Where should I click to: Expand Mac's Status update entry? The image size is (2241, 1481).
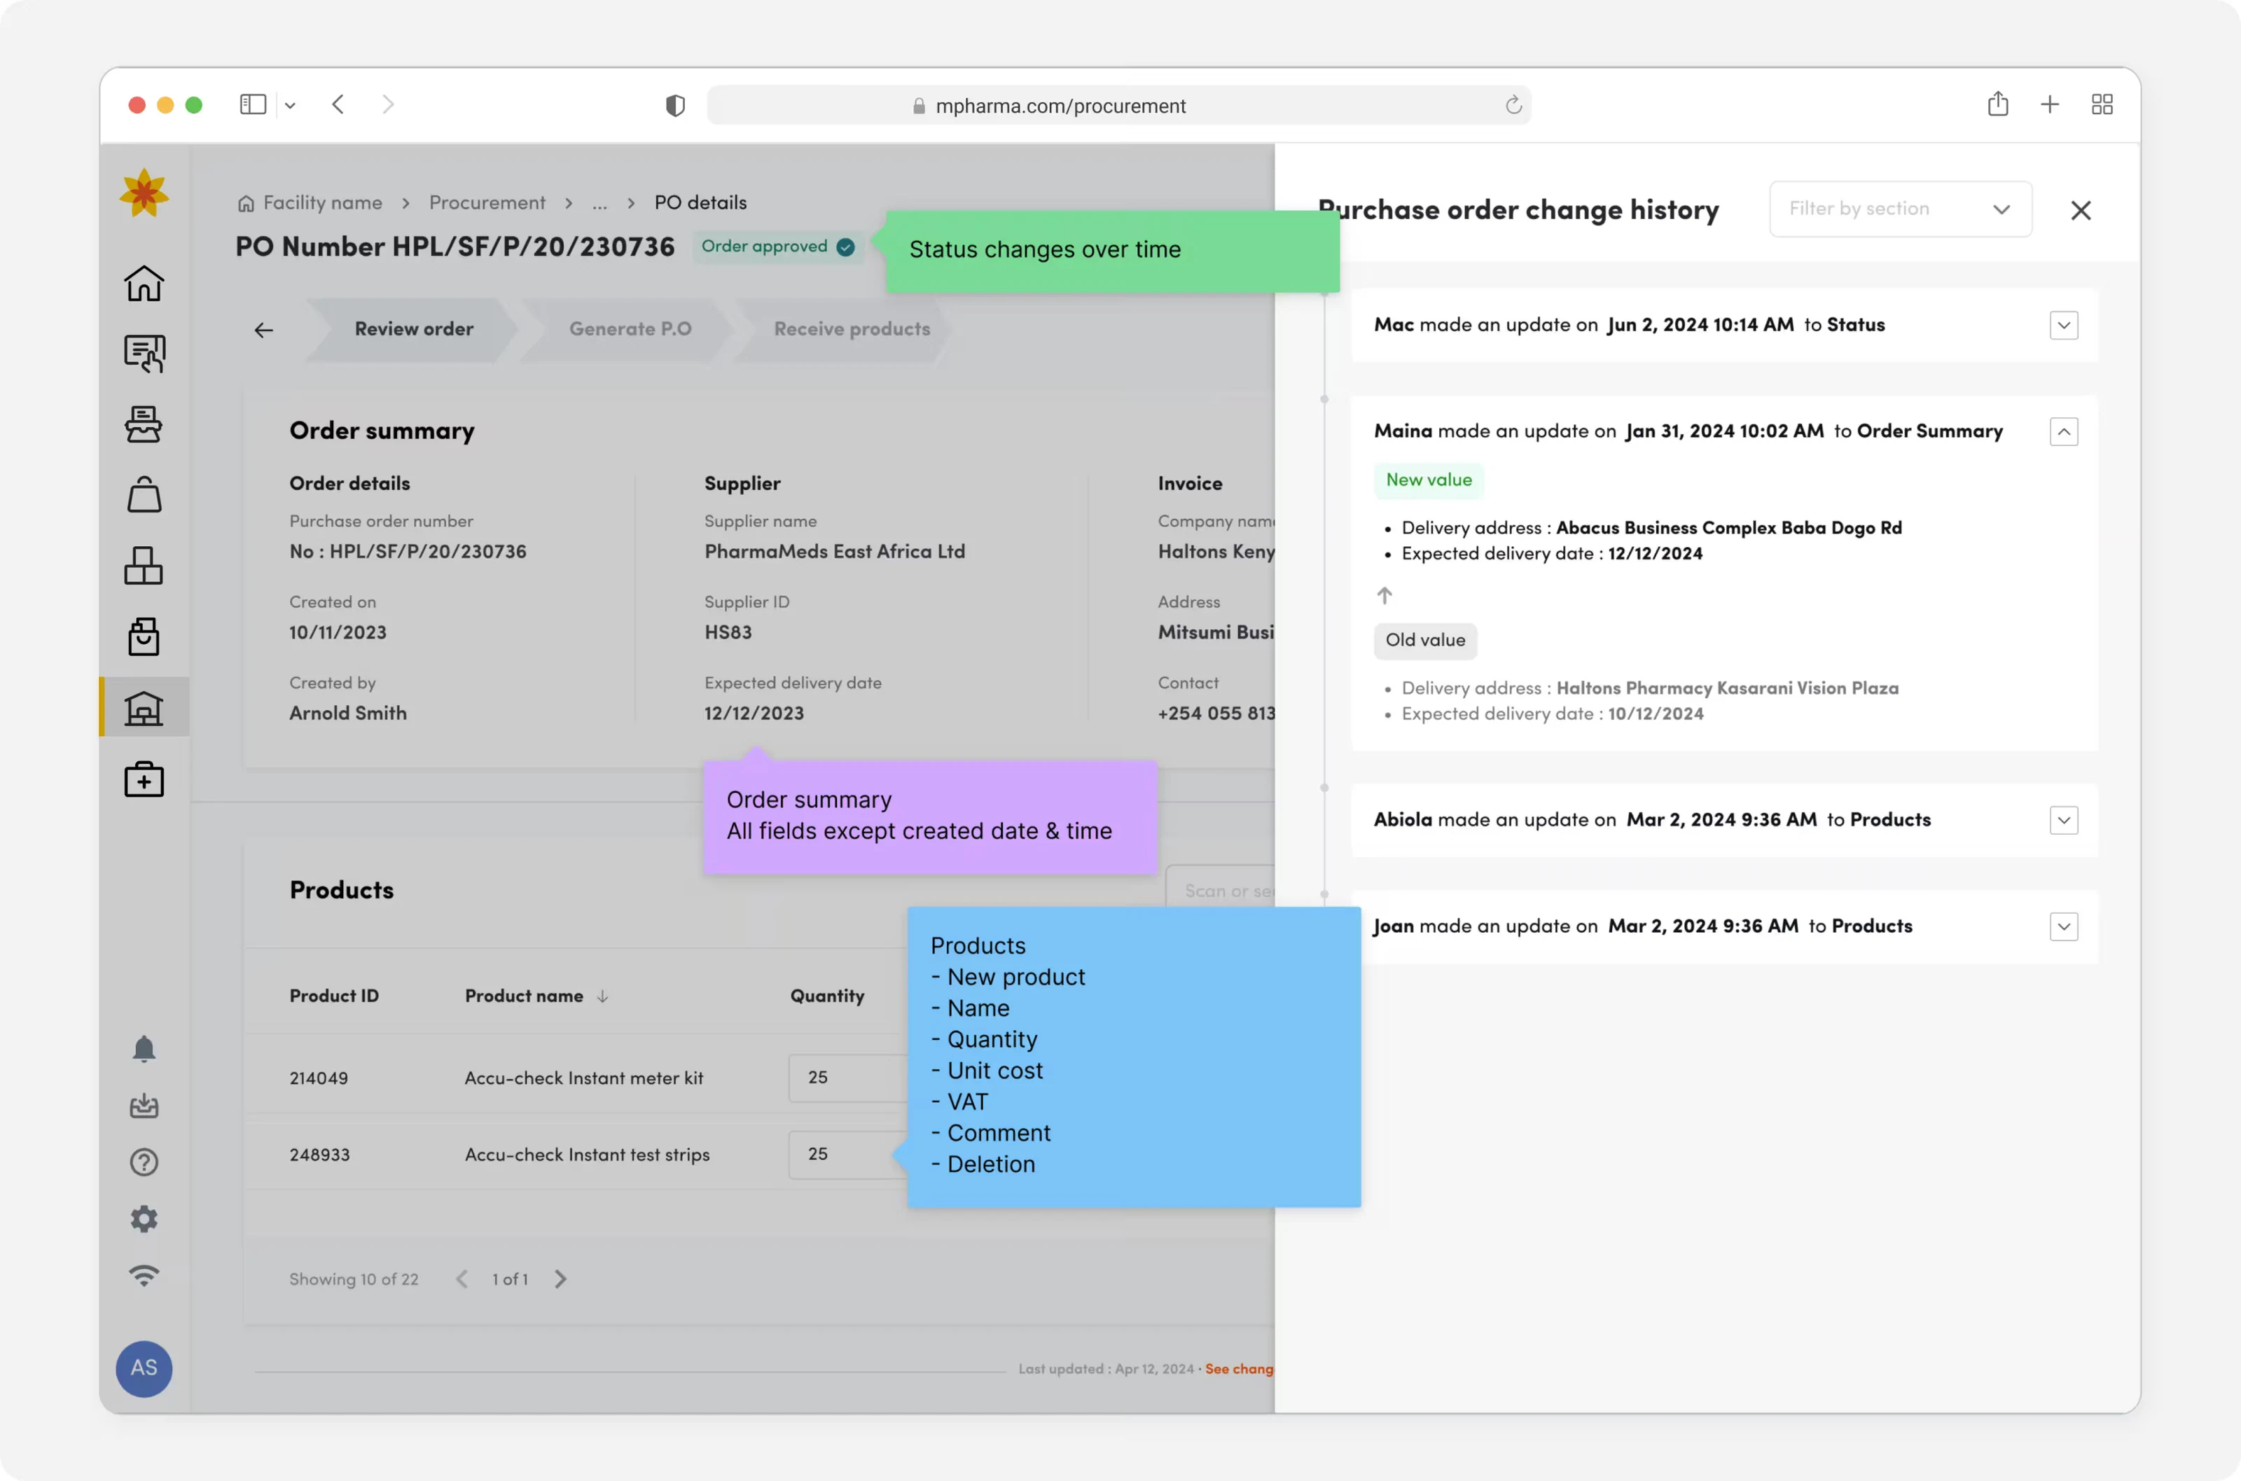tap(2063, 326)
